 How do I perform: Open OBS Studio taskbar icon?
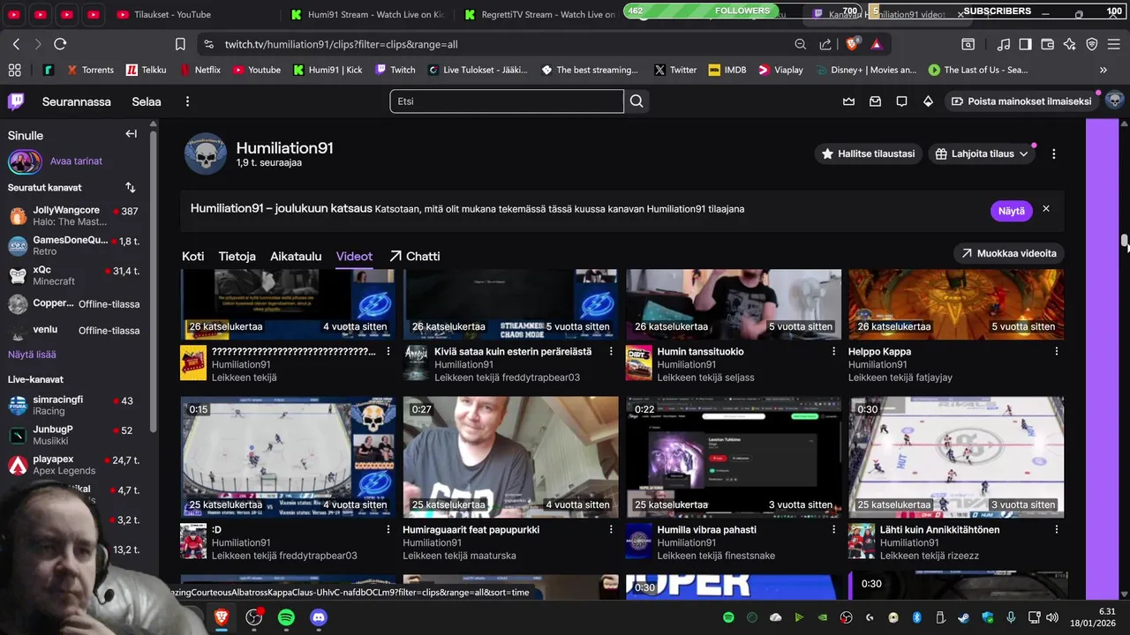click(254, 617)
